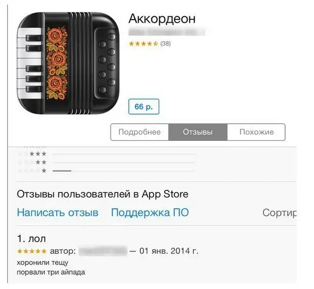Click the three-star rating bar
This screenshot has width=314, height=289.
click(123, 154)
